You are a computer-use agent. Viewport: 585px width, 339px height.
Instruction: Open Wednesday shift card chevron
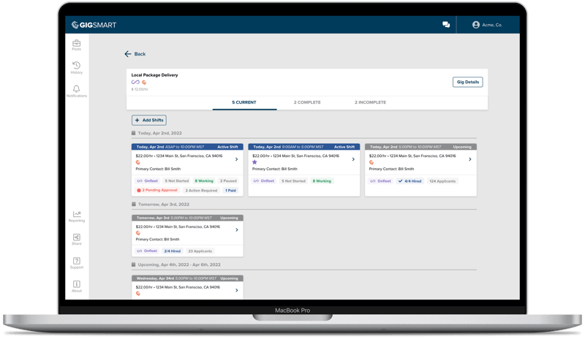[x=236, y=290]
